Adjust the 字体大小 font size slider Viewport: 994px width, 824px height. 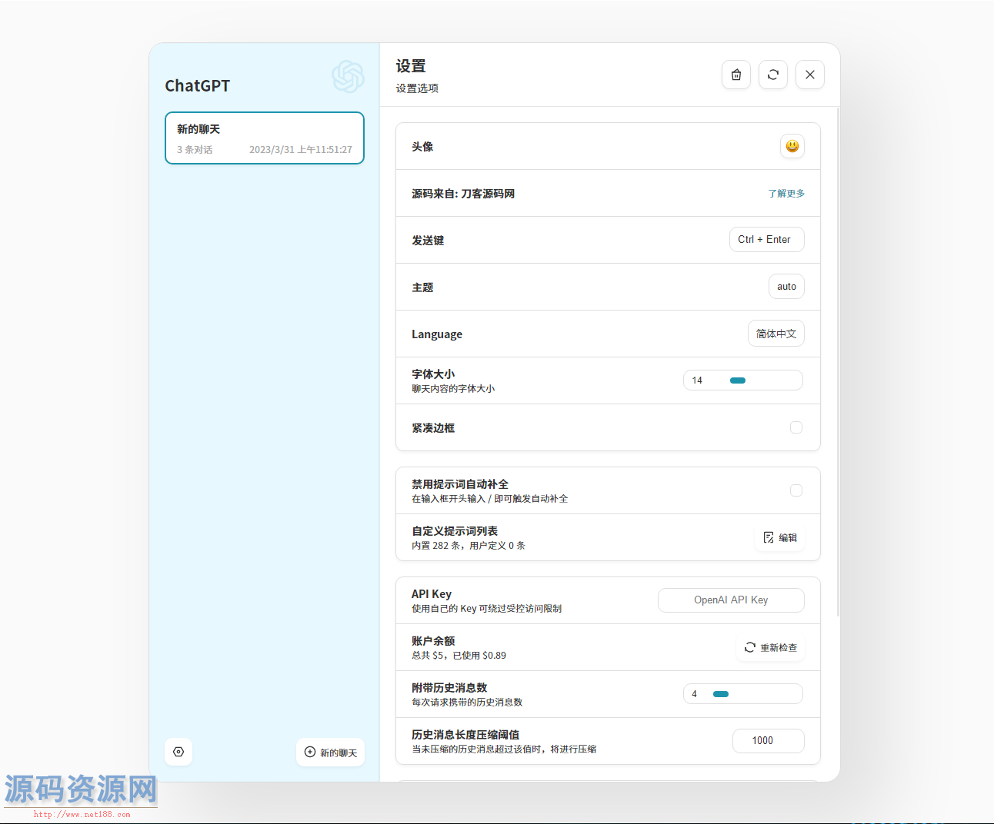pyautogui.click(x=743, y=380)
